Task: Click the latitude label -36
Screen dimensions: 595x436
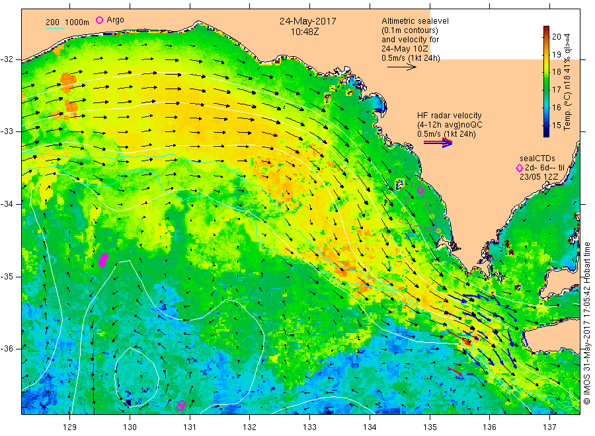Action: point(7,348)
